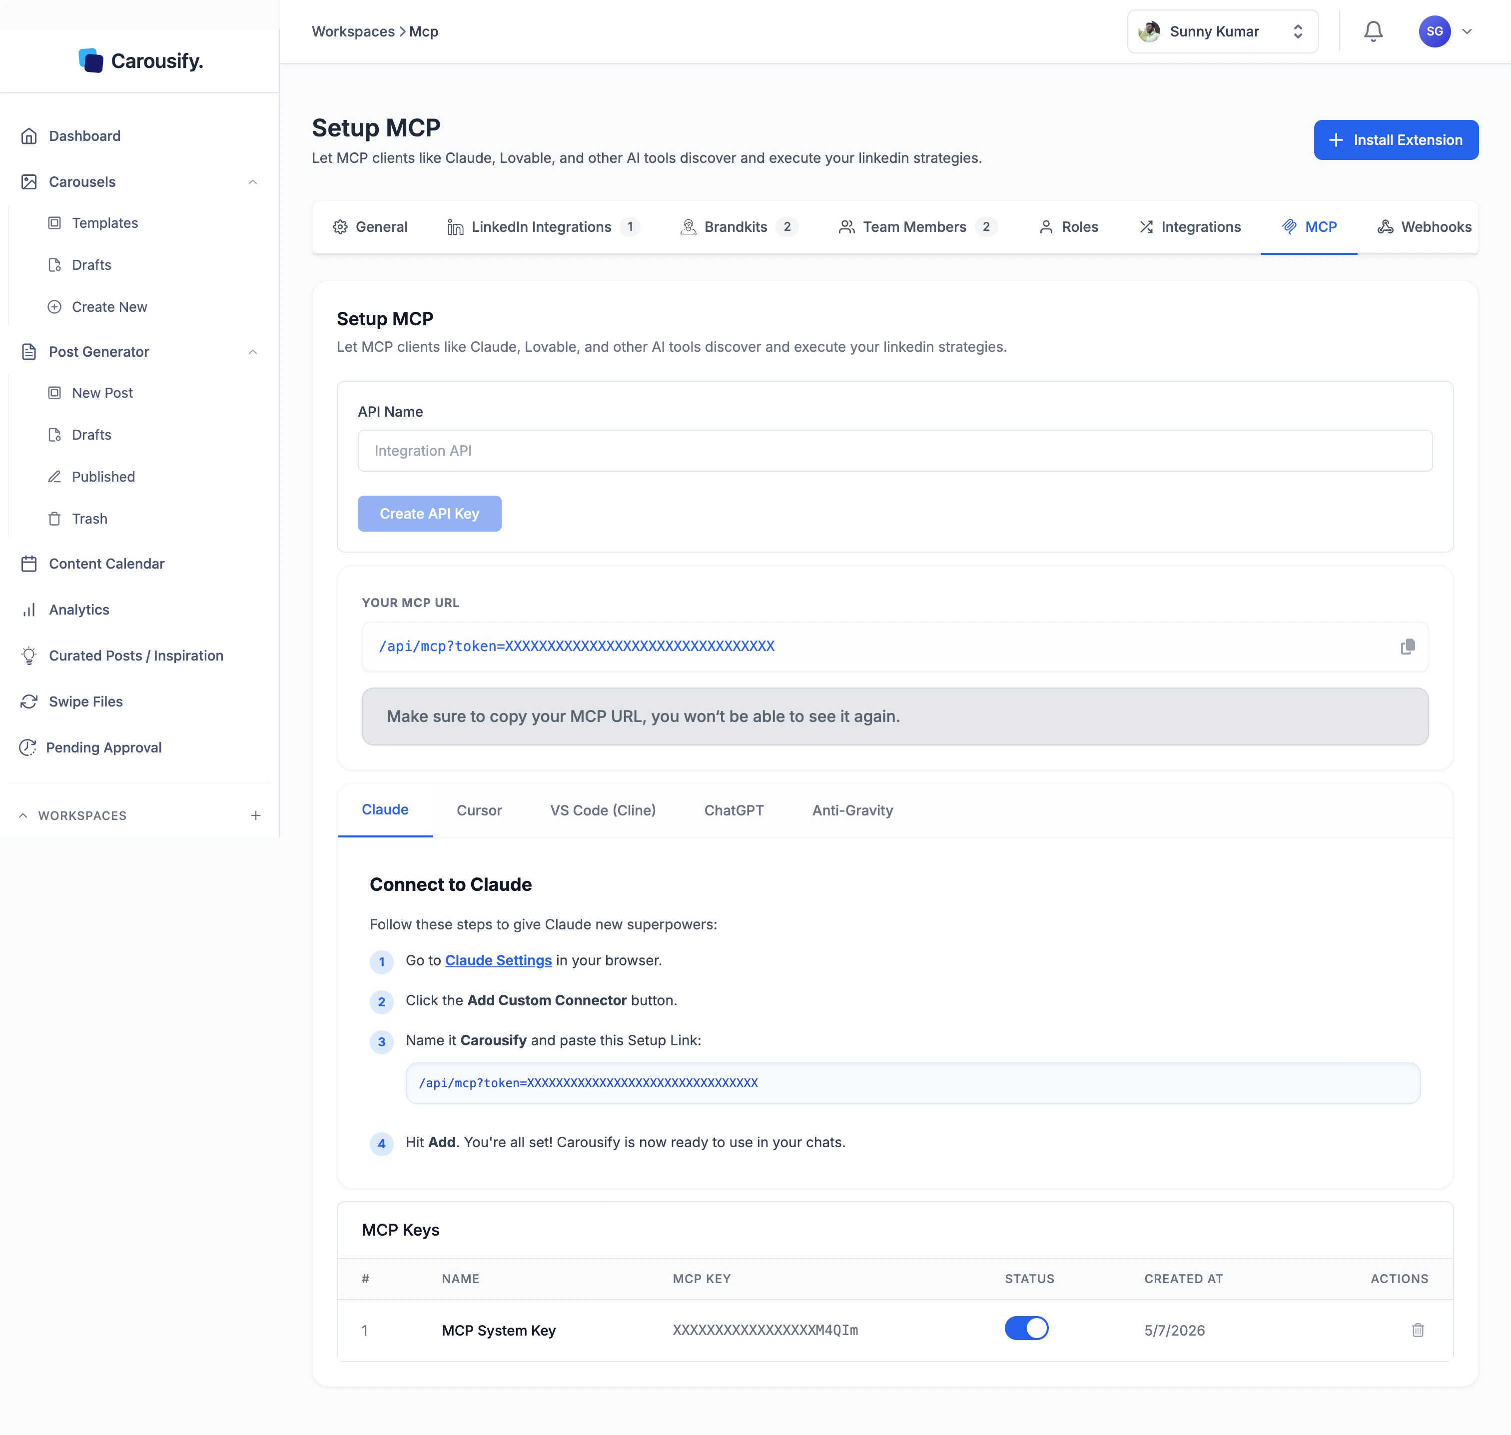Collapse the Workspaces section chevron
The height and width of the screenshot is (1435, 1511).
tap(23, 815)
